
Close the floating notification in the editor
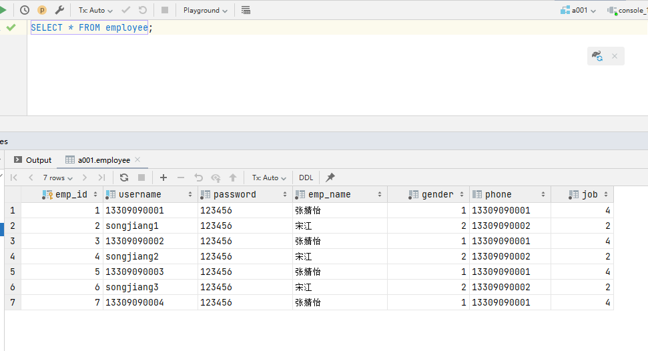point(614,56)
